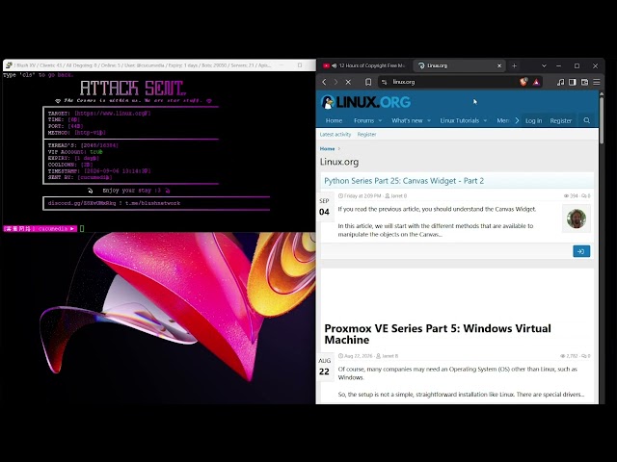
Task: Expand the What's new dropdown arrow
Action: click(x=429, y=120)
